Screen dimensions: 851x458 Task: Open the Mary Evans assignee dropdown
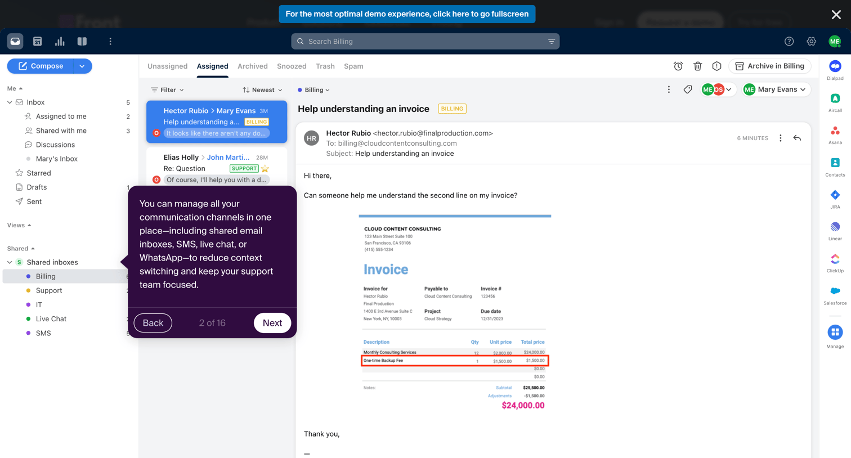click(x=776, y=89)
